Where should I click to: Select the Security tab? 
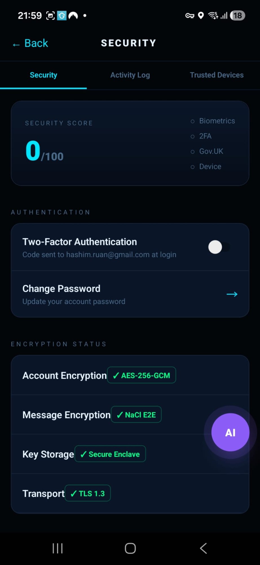(x=43, y=75)
